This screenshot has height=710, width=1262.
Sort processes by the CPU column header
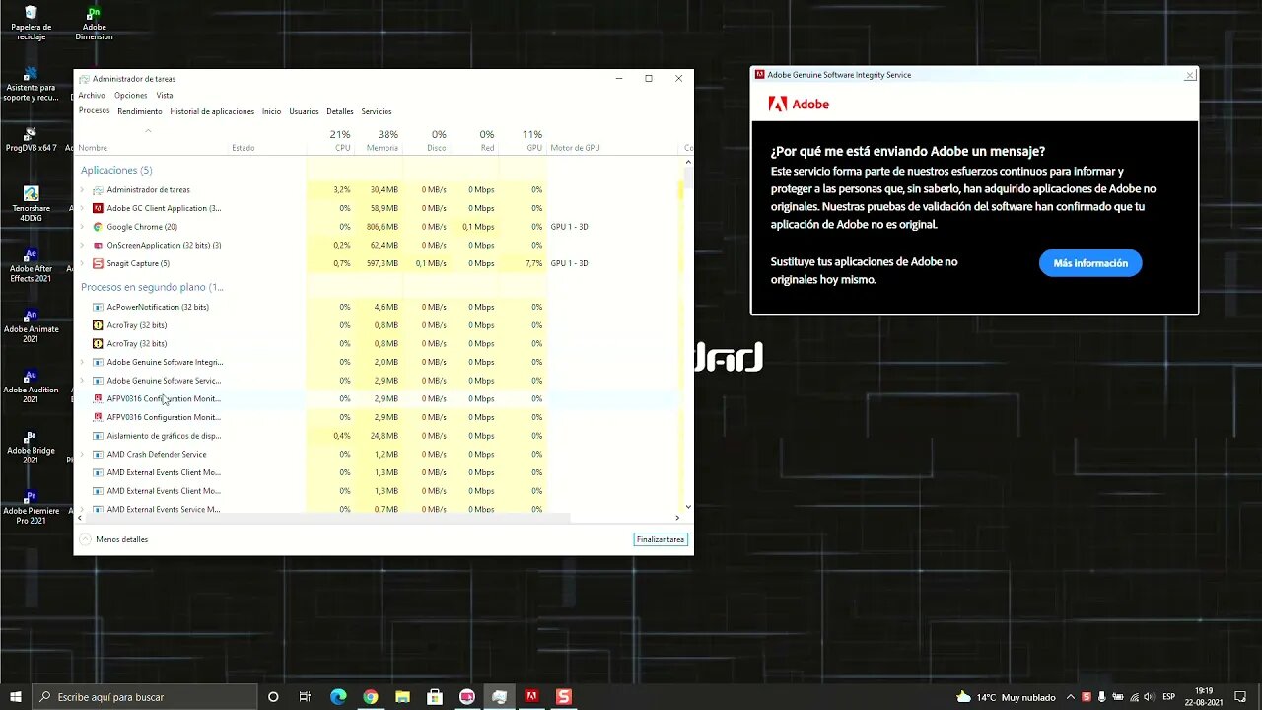coord(331,140)
